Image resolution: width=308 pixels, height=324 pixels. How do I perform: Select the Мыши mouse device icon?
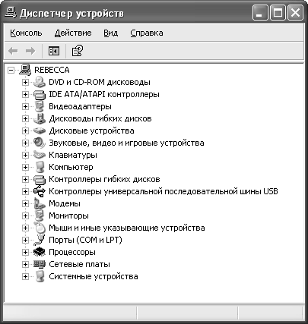coord(40,228)
